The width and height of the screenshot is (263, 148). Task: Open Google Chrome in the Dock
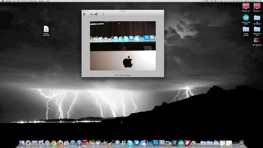point(54,143)
